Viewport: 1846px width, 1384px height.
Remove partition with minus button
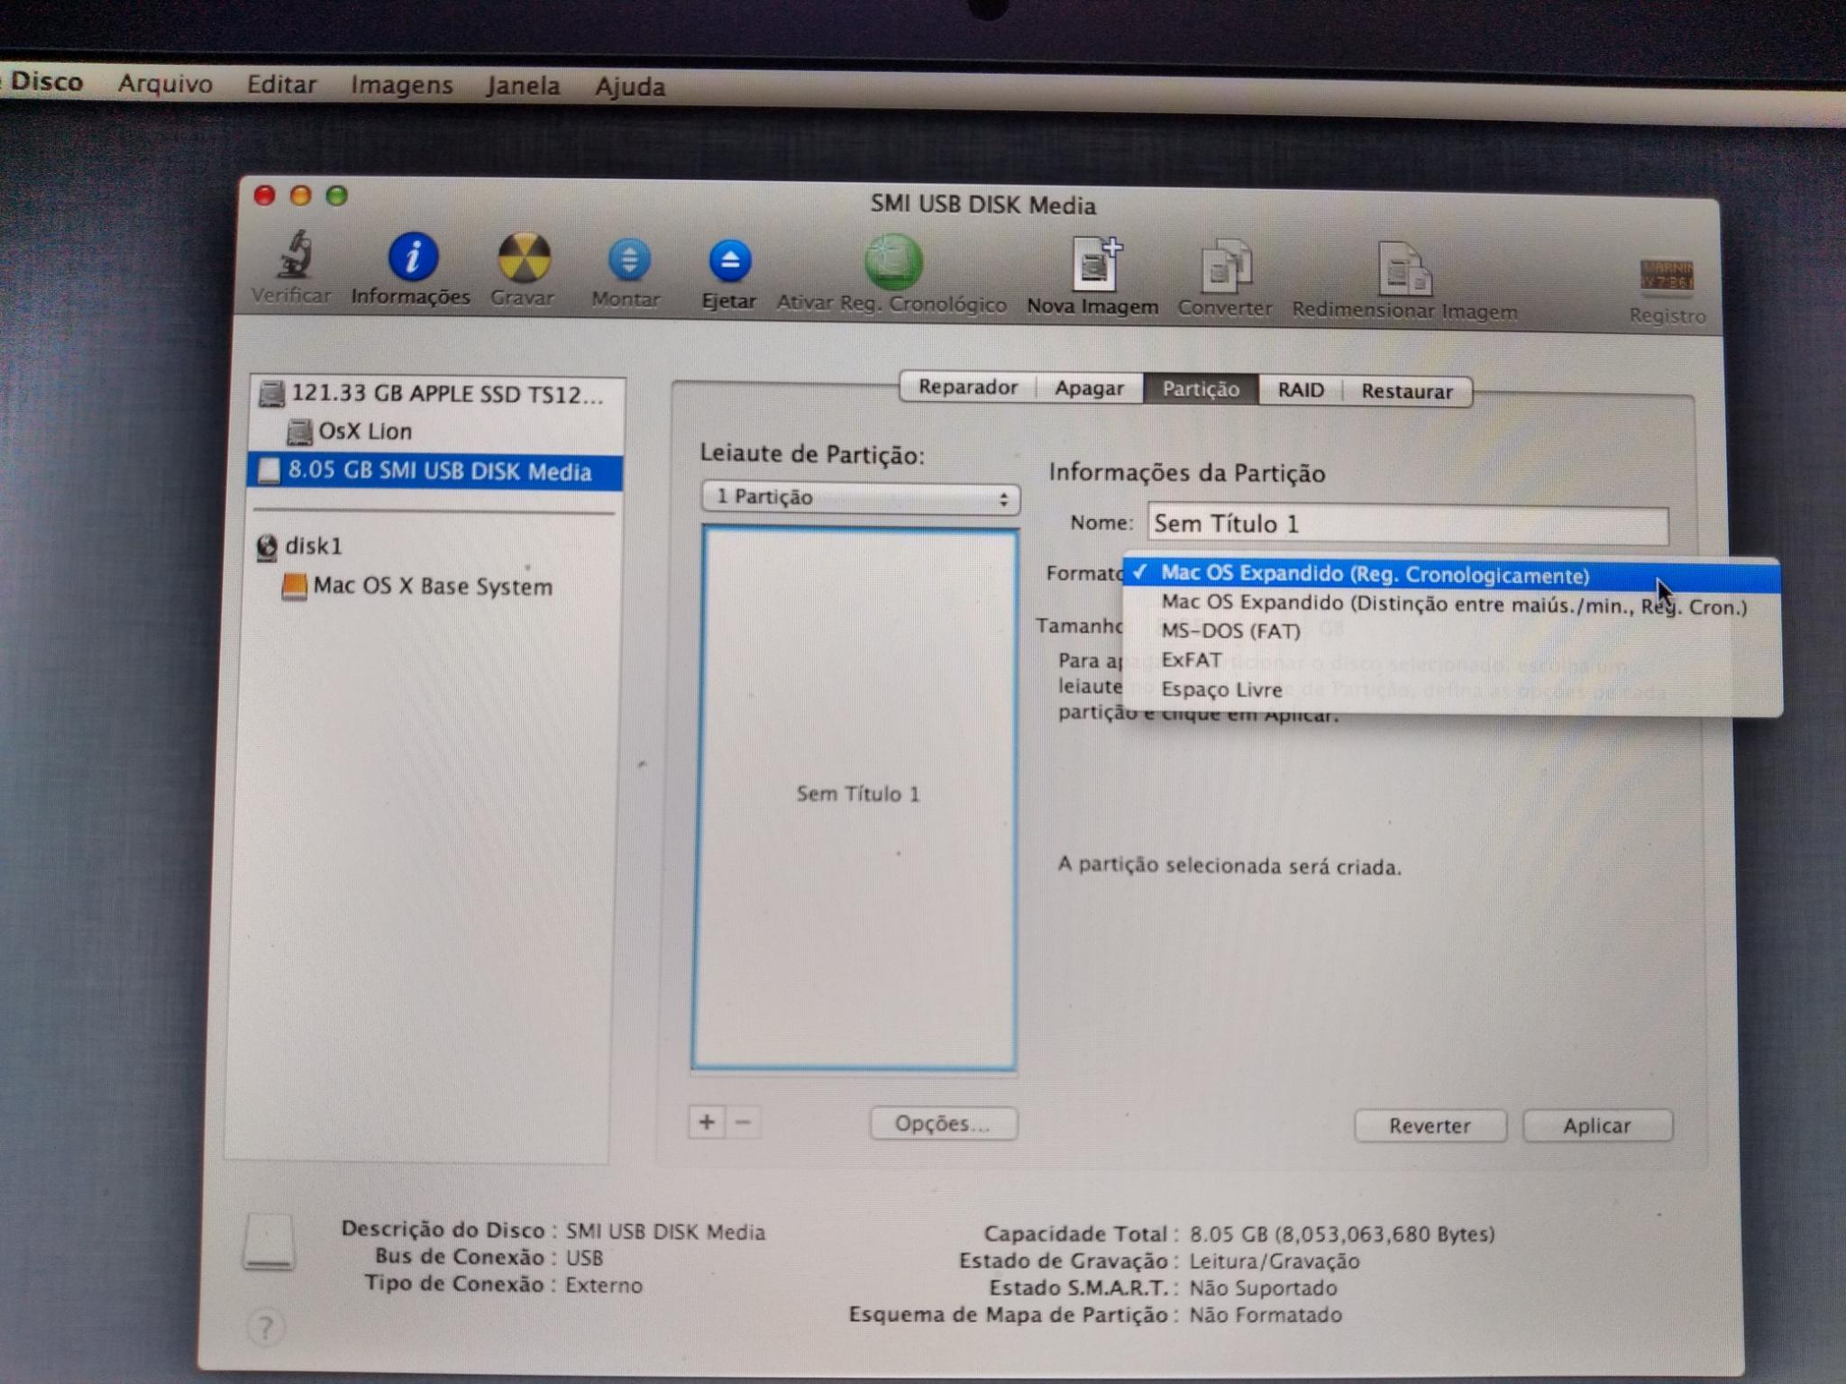(x=743, y=1122)
